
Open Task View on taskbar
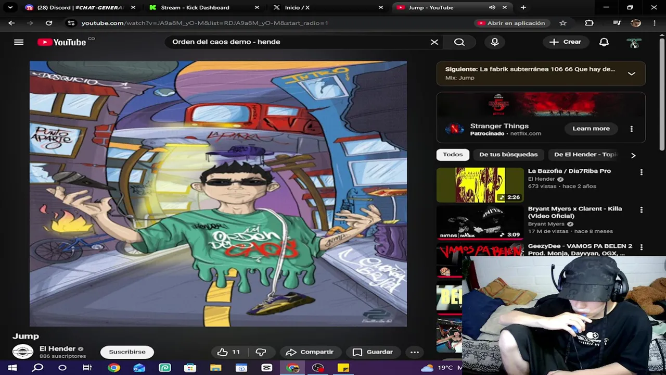pos(87,368)
